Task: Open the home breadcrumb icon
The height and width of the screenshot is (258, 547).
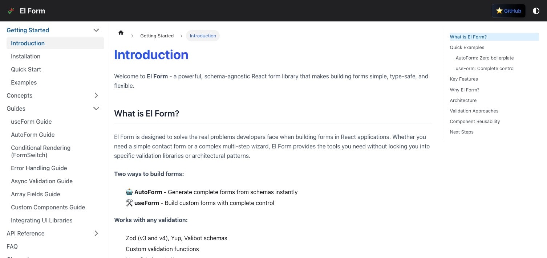Action: (121, 33)
